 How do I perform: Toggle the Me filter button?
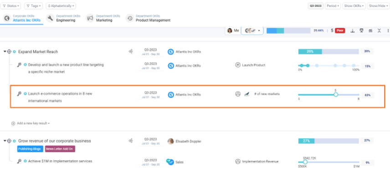click(x=233, y=31)
